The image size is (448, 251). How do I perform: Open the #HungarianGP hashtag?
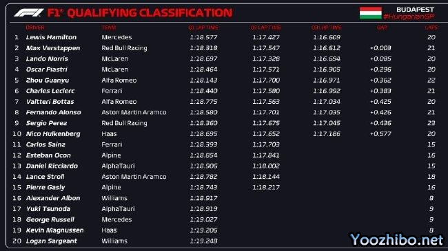tap(409, 17)
